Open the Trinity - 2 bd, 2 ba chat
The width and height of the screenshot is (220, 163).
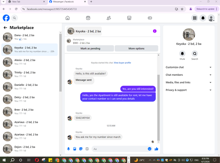click(29, 74)
